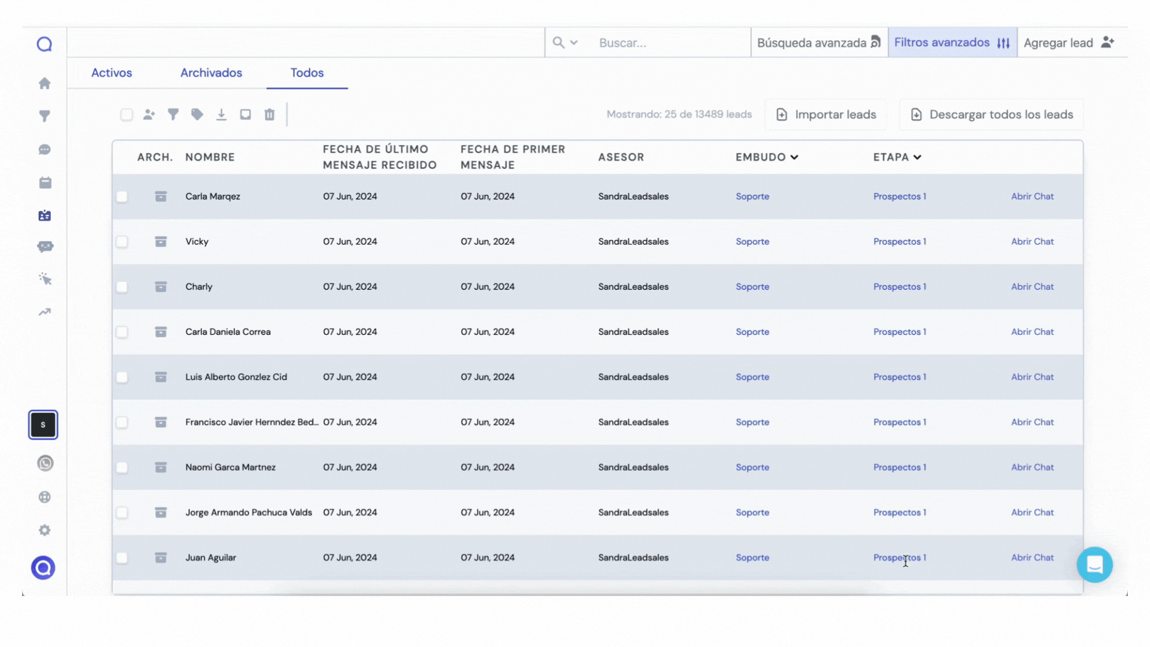The height and width of the screenshot is (647, 1150).
Task: Click Prospectos 1 in Carla Daniela Correa row
Action: pos(899,332)
